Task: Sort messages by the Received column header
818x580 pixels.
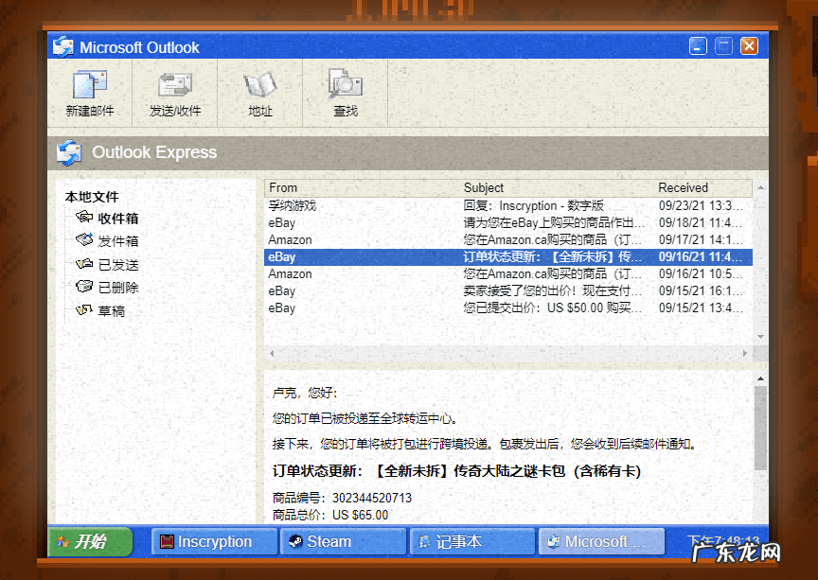Action: point(684,187)
